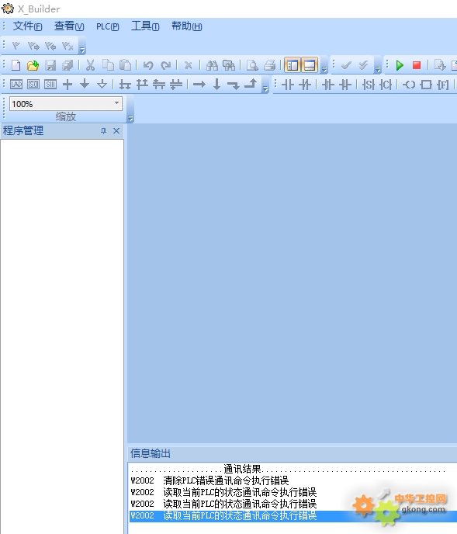Stop the PLC with the red square

click(x=416, y=65)
